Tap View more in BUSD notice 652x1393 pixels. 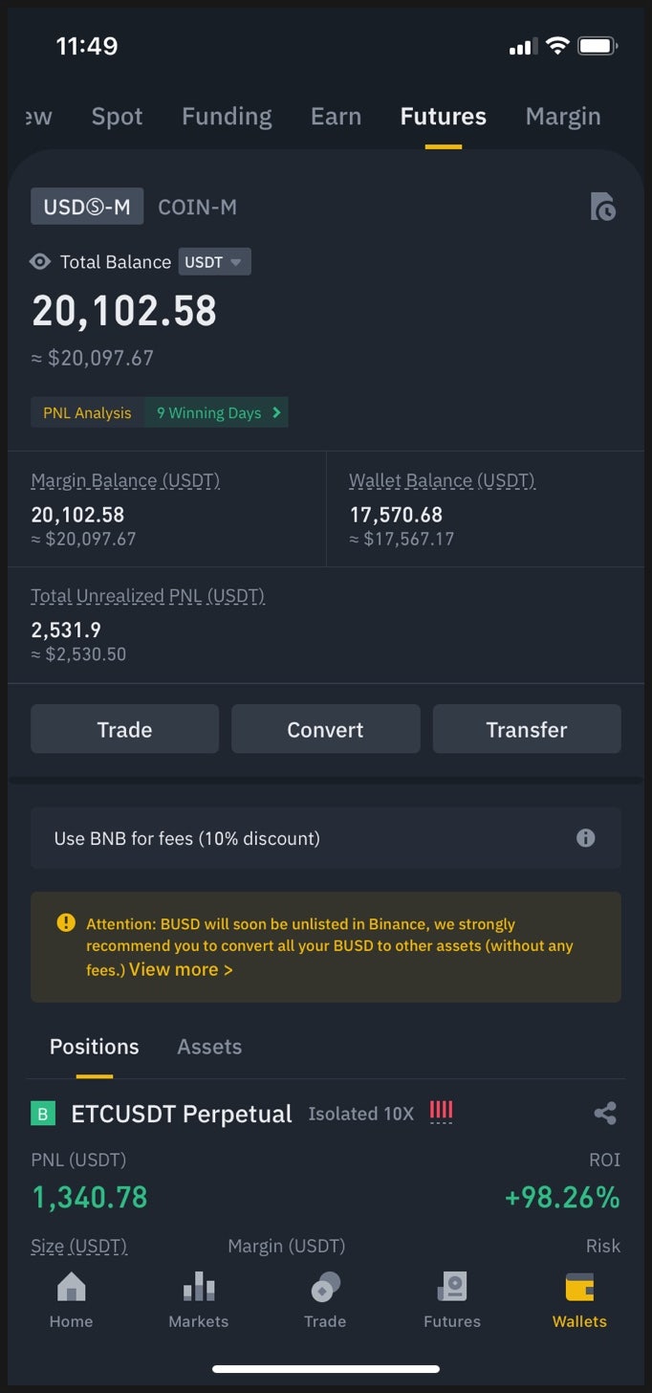click(181, 969)
